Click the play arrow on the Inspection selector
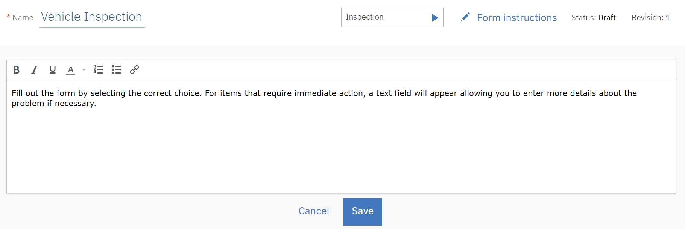The image size is (685, 229). click(435, 17)
